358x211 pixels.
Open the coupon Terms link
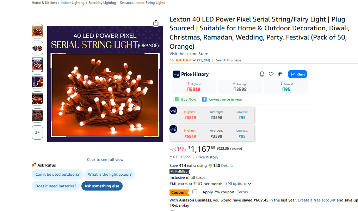pos(242,192)
